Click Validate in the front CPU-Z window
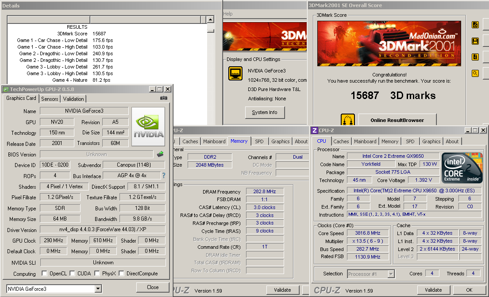The height and width of the screenshot is (297, 489). (x=433, y=290)
